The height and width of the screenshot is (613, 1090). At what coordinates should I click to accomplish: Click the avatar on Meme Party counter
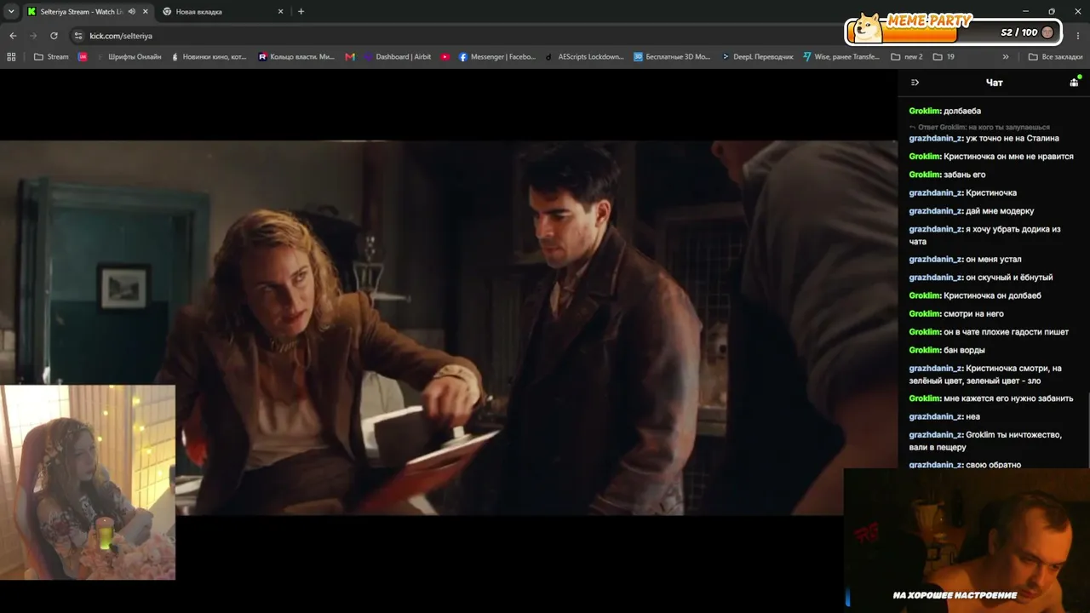pos(1047,32)
